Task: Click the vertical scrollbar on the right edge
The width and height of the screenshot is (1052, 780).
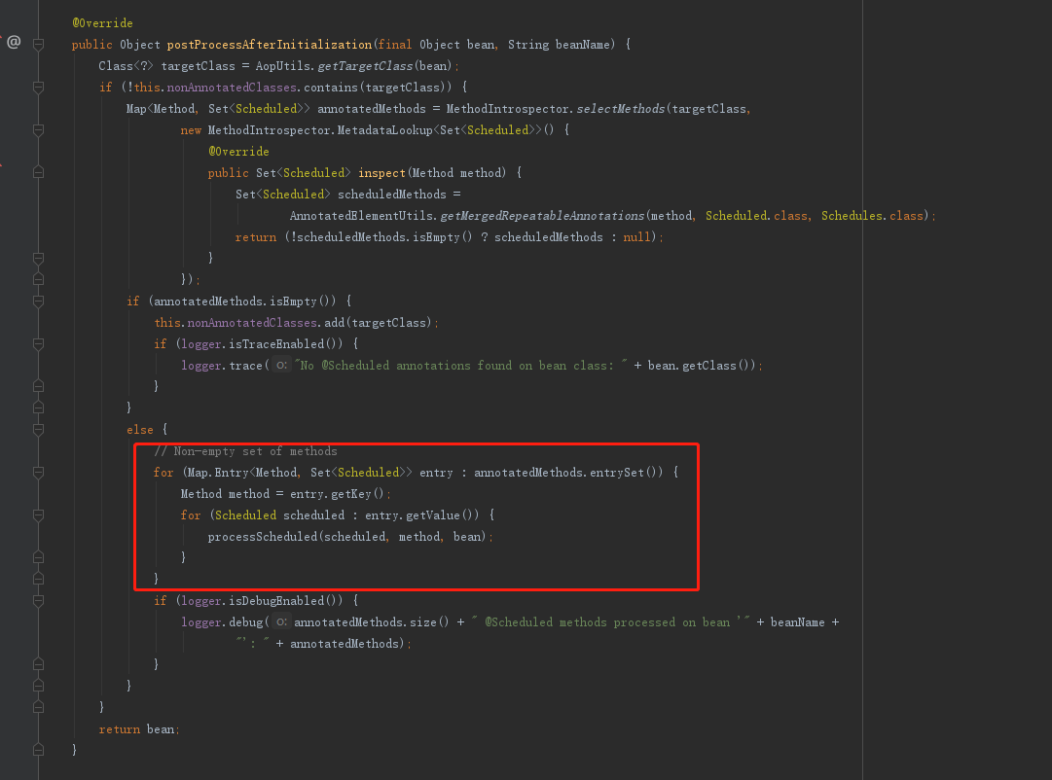Action: point(1047,389)
